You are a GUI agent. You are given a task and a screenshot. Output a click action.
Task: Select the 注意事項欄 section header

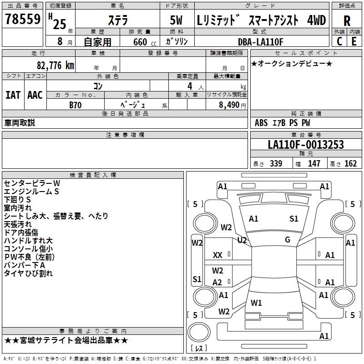(125, 135)
